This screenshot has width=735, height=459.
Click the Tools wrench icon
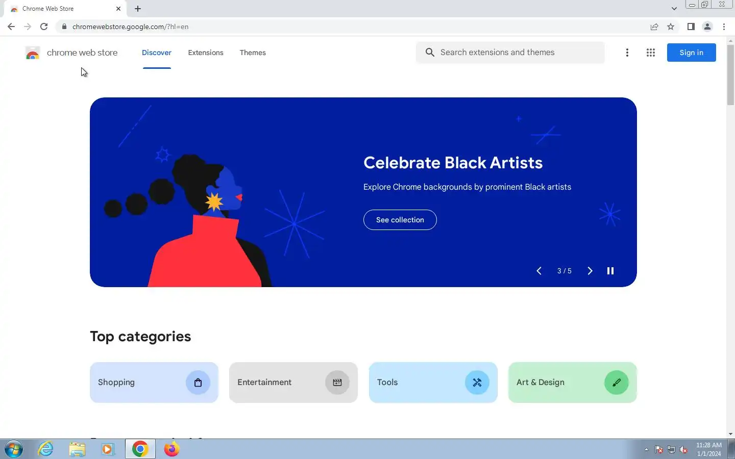pyautogui.click(x=477, y=382)
